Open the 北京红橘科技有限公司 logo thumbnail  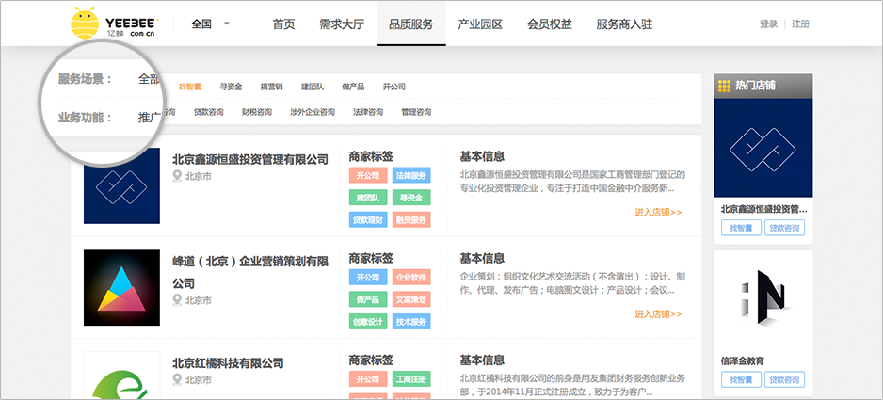click(x=121, y=376)
